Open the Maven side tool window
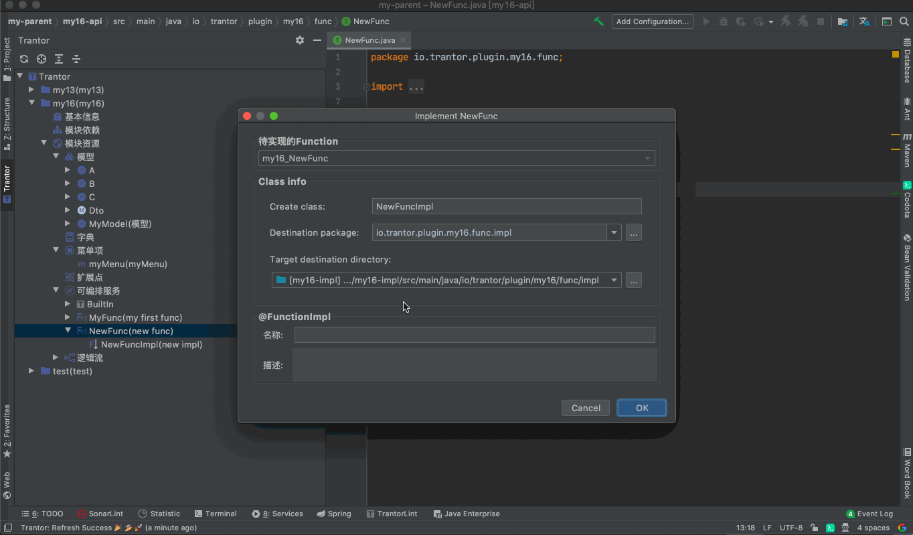Viewport: 913px width, 535px height. (x=907, y=150)
